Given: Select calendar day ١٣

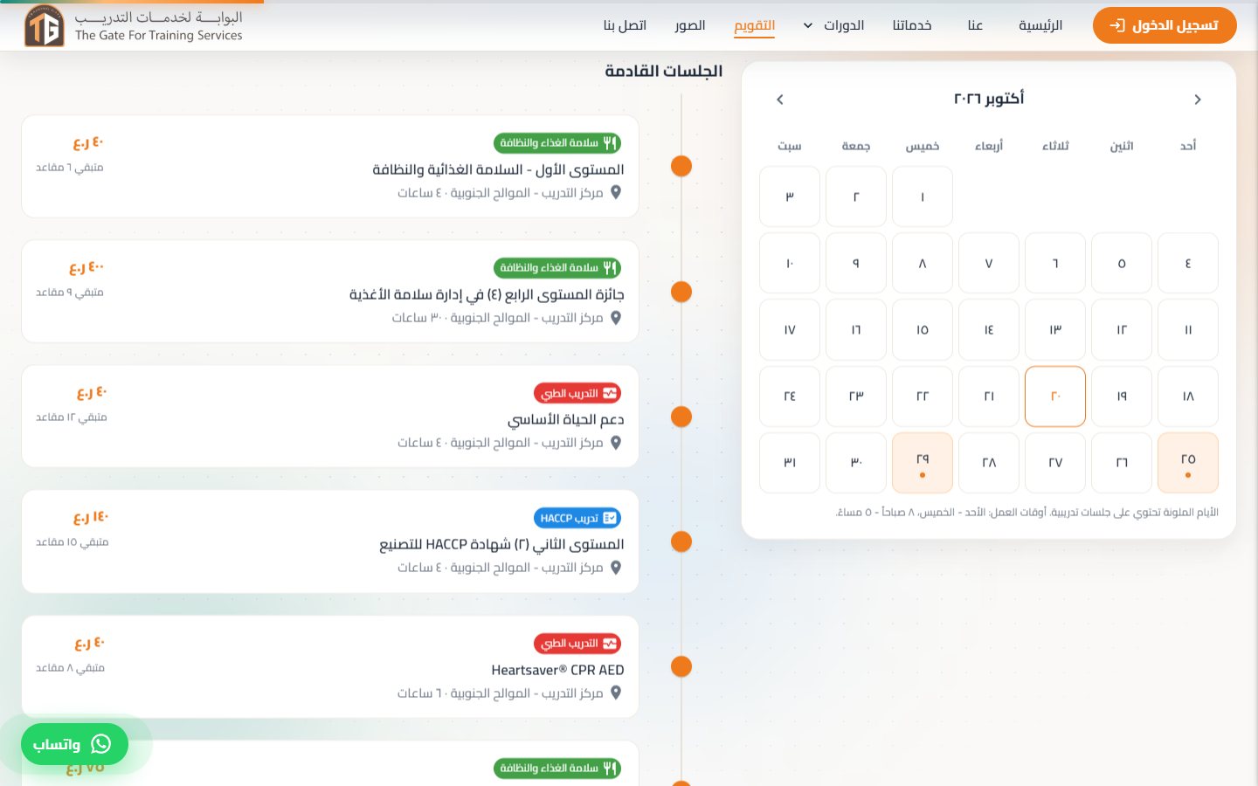Looking at the screenshot, I should pyautogui.click(x=1055, y=330).
